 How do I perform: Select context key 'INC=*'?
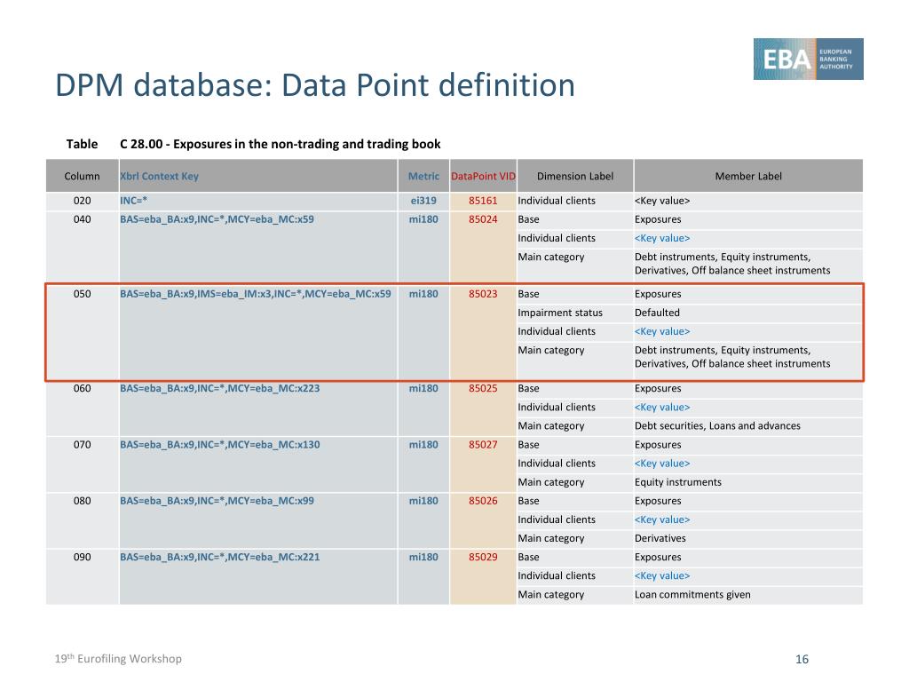[x=134, y=201]
